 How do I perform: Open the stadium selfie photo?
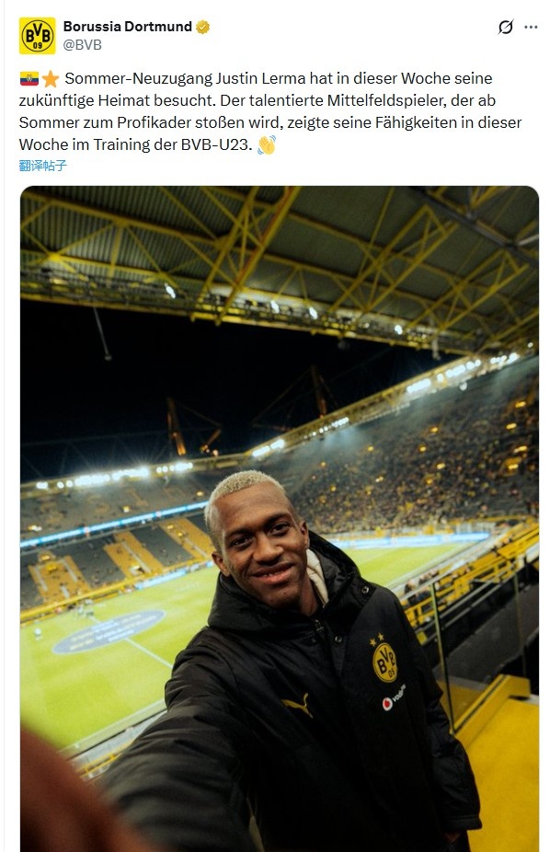pyautogui.click(x=280, y=519)
